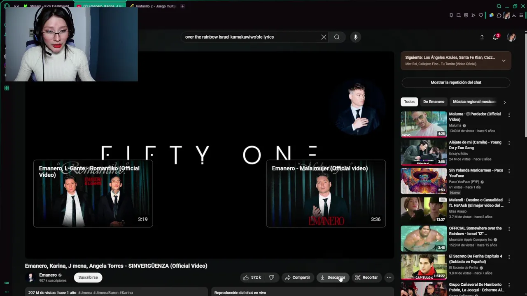This screenshot has height=296, width=527.
Task: Select the Música regional mexicana chip
Action: (x=474, y=102)
